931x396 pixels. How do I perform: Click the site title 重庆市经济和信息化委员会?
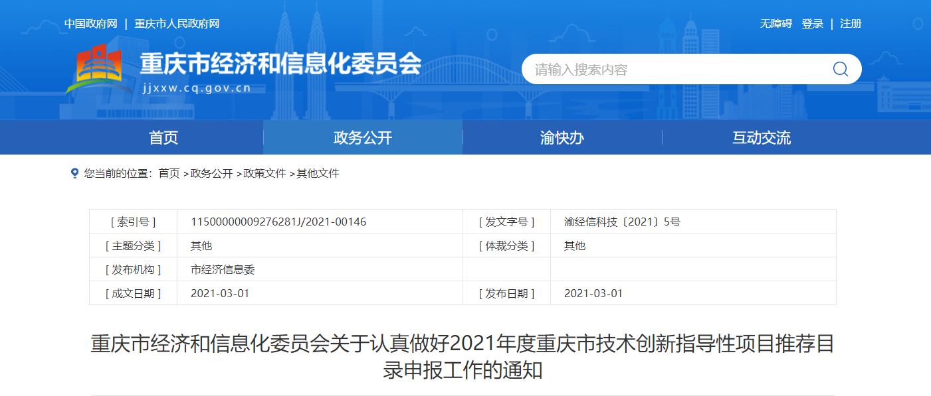280,64
